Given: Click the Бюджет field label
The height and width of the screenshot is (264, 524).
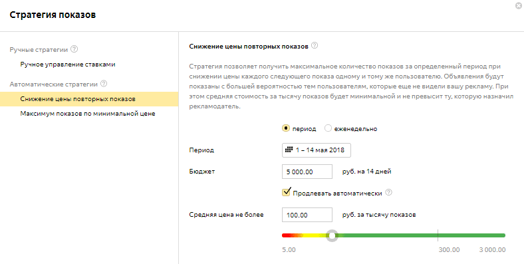Looking at the screenshot, I should point(202,172).
